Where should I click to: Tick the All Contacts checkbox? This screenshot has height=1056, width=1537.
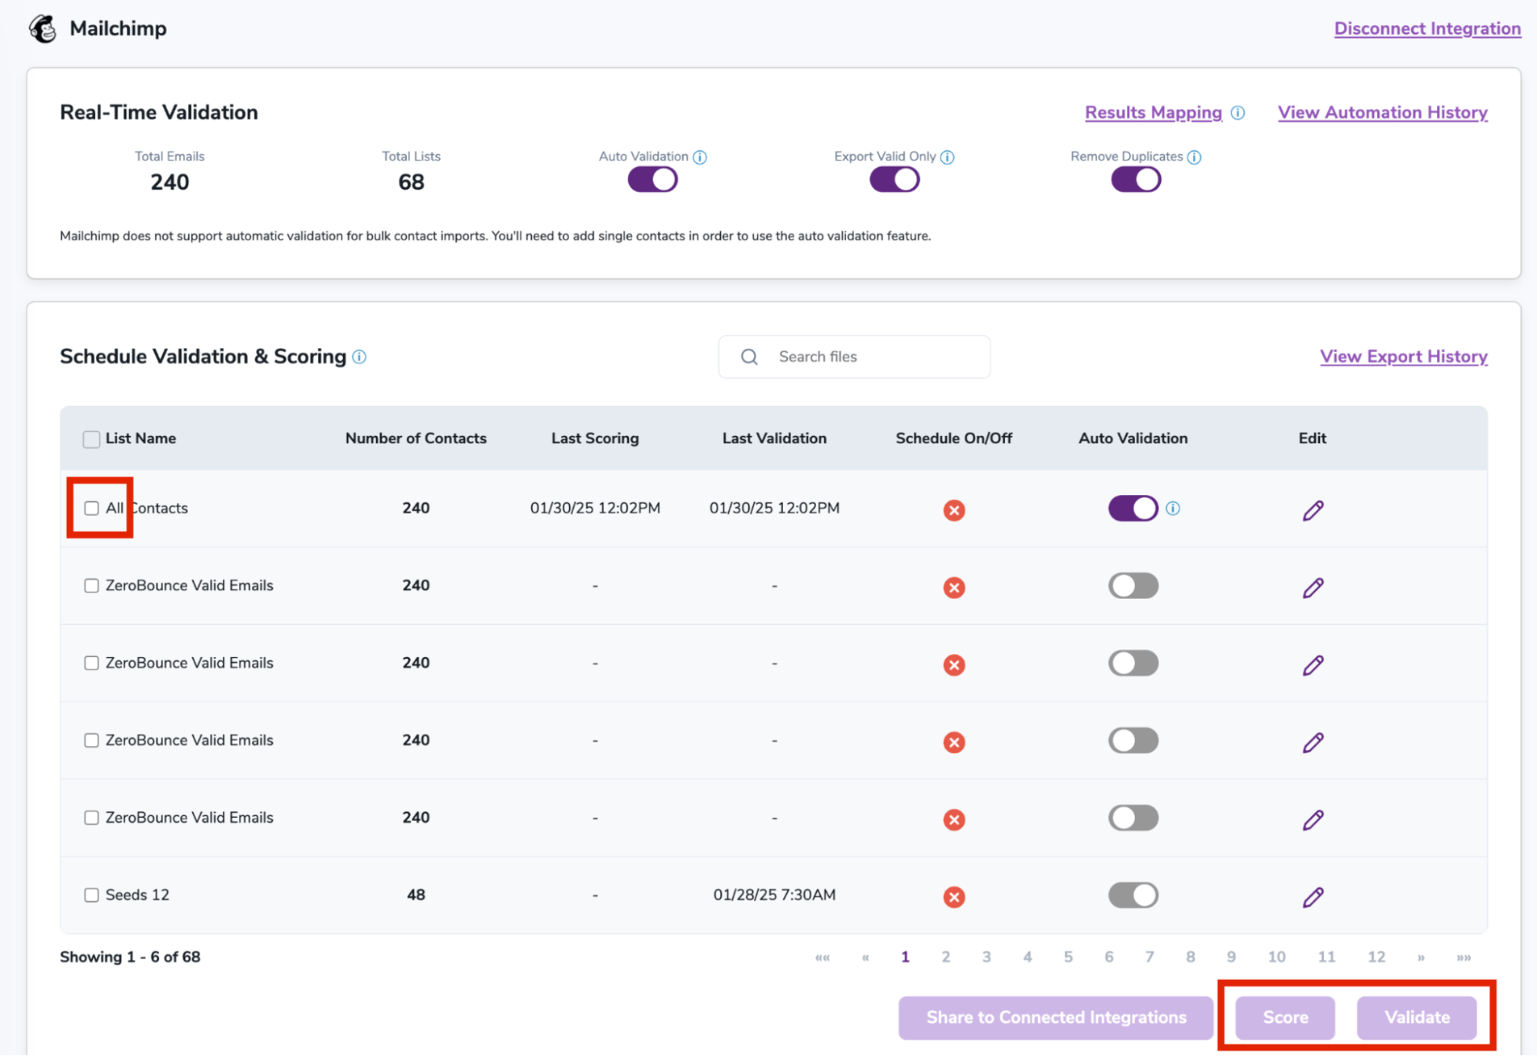(91, 509)
